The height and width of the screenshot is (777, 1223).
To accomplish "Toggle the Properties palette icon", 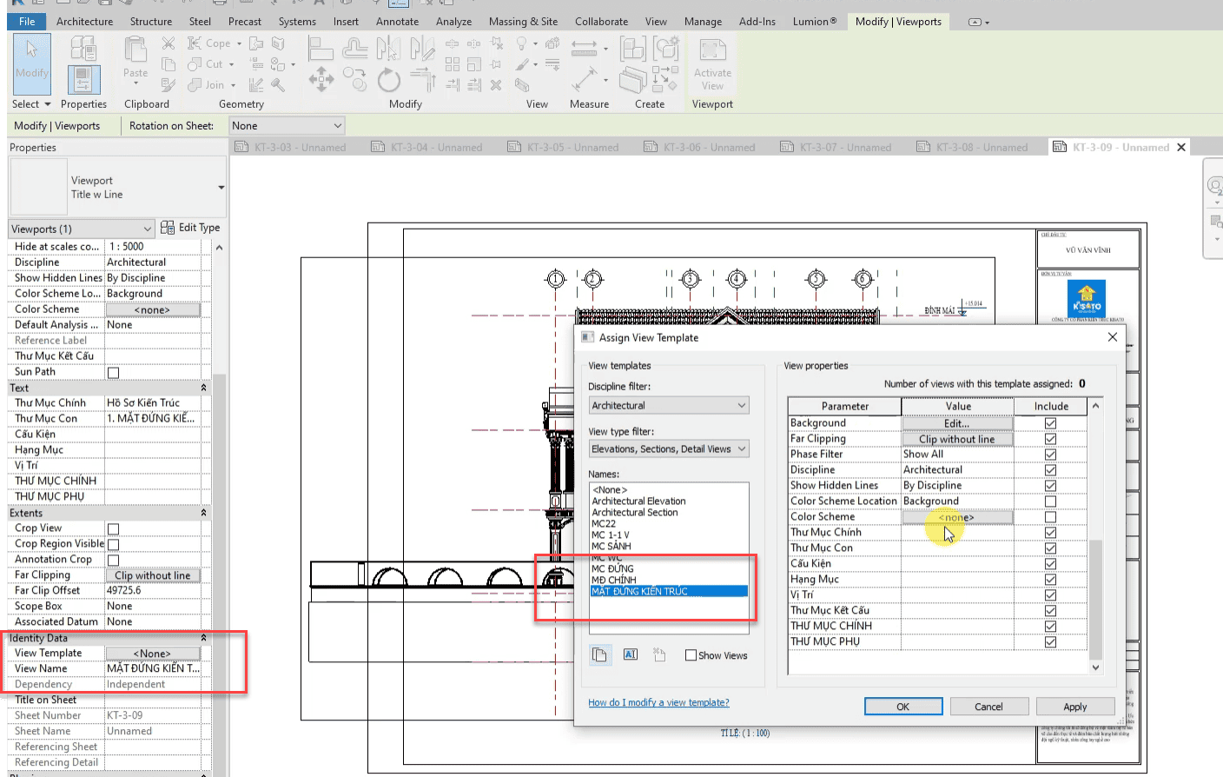I will [x=83, y=79].
